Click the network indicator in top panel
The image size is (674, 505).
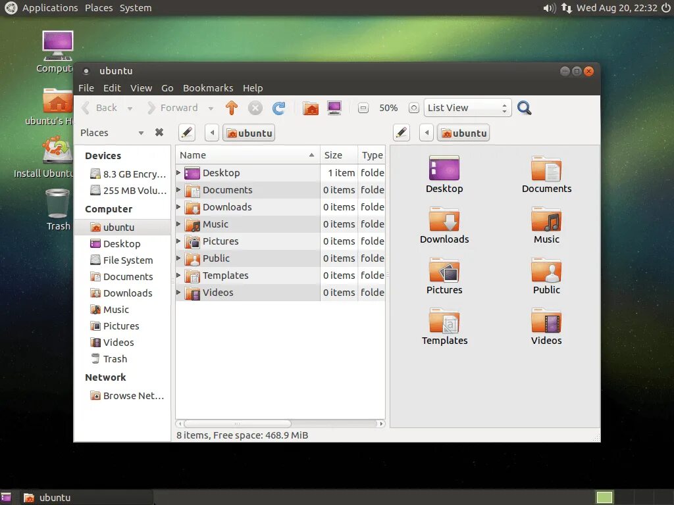(567, 8)
